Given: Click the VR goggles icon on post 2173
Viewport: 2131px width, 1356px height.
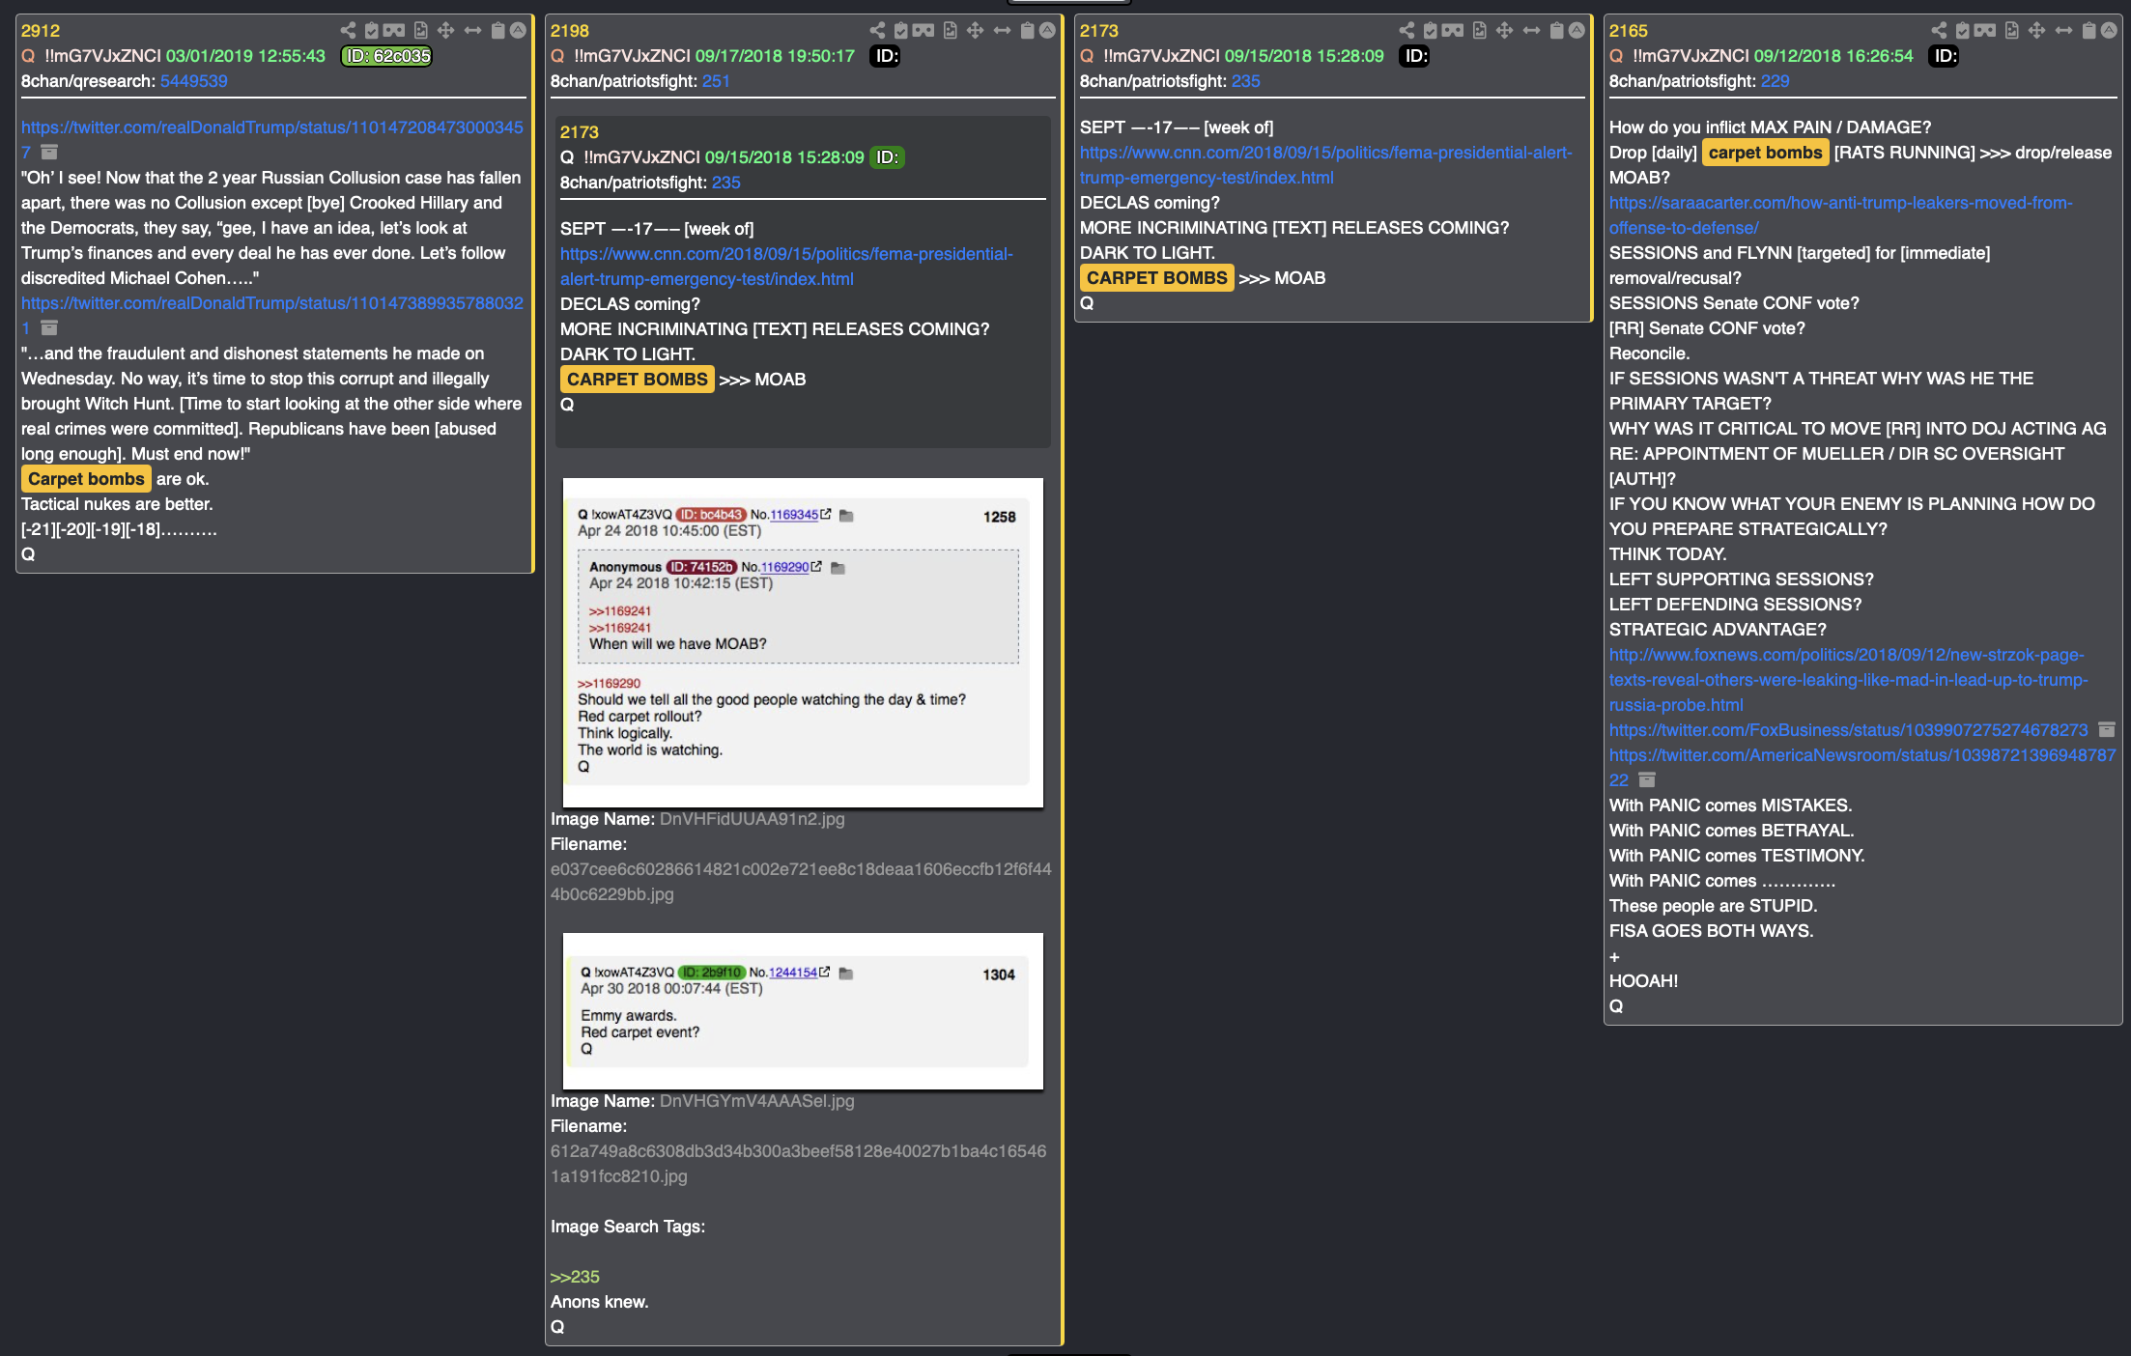Looking at the screenshot, I should [1453, 31].
